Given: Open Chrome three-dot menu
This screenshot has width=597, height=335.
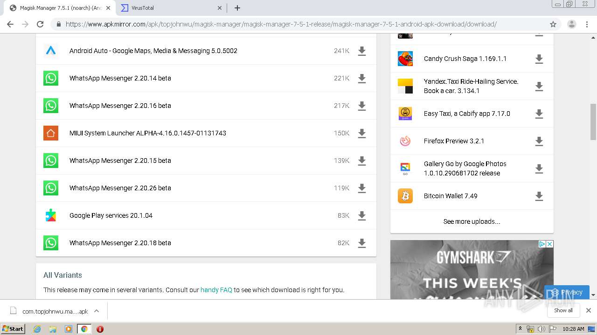Looking at the screenshot, I should pos(587,24).
